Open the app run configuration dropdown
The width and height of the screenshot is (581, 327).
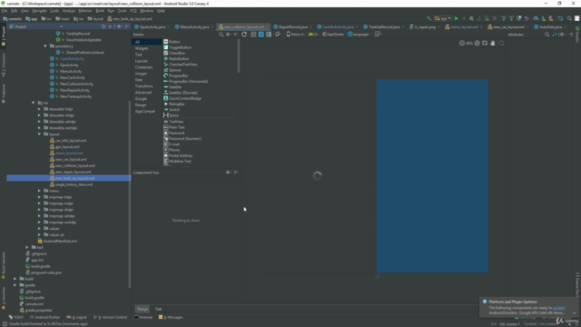pos(443,18)
